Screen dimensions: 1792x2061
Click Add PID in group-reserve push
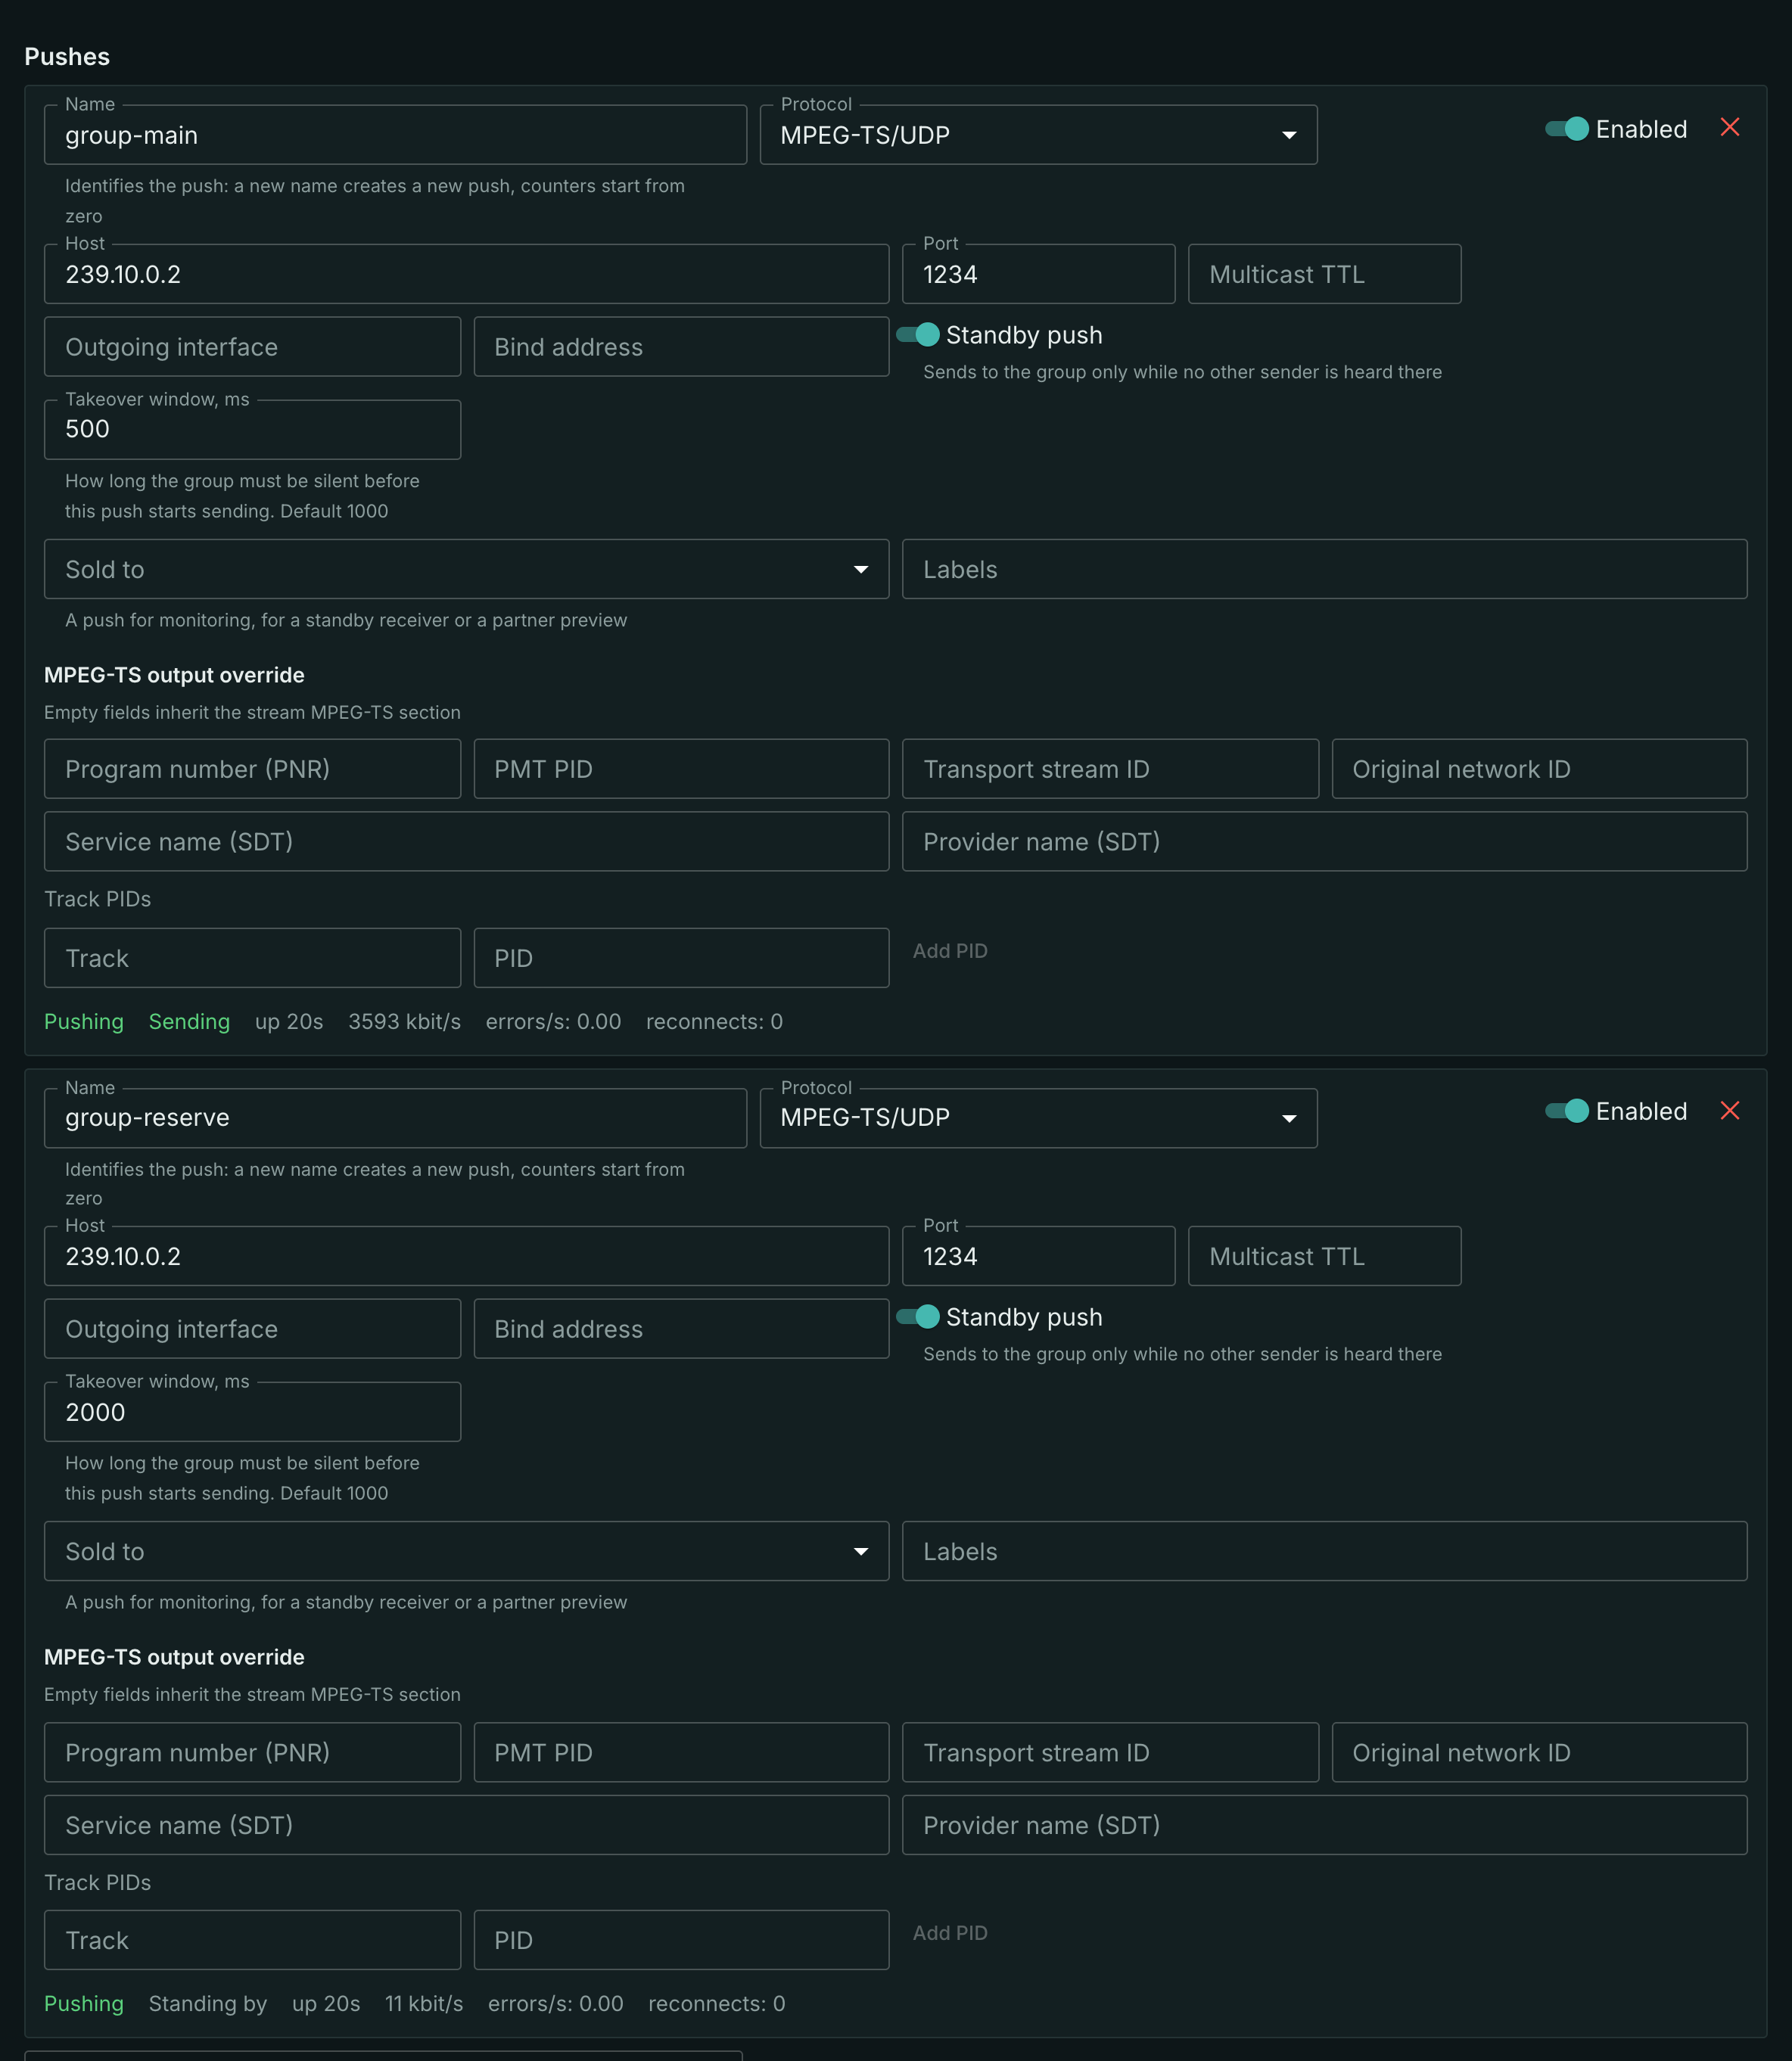click(950, 1933)
